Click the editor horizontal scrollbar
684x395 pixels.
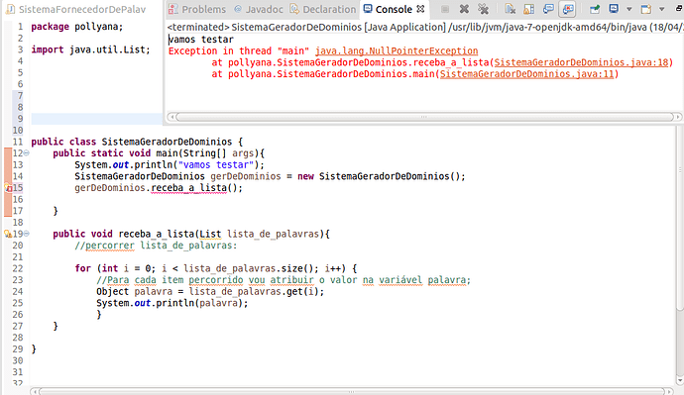tap(351, 391)
